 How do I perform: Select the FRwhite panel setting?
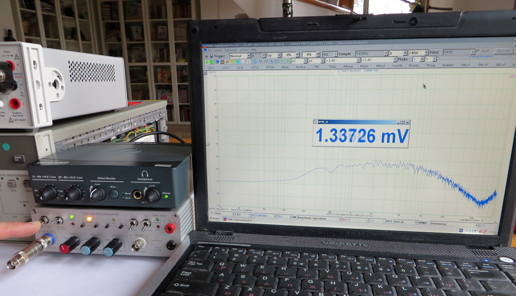414,66
